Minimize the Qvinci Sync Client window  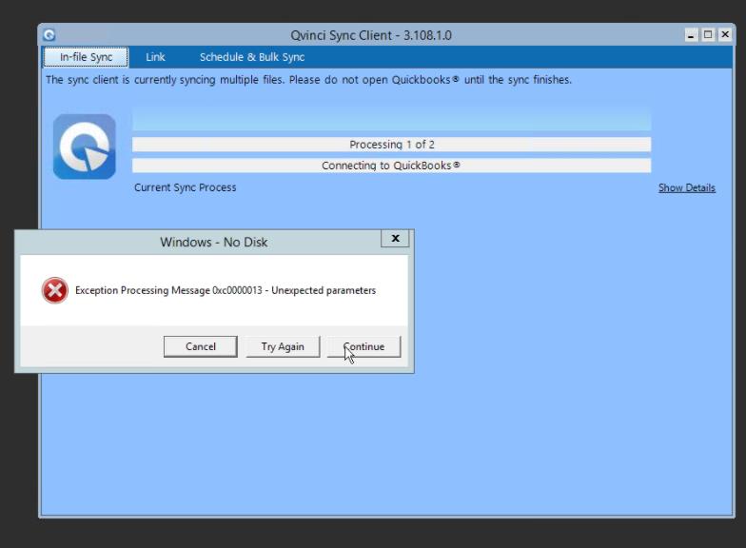tap(691, 35)
